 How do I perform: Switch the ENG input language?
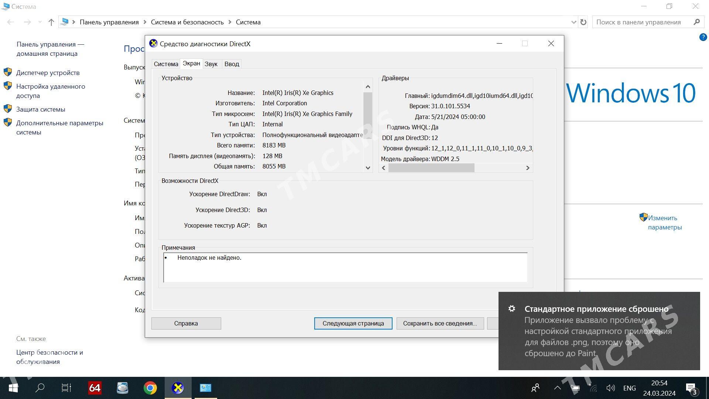tap(630, 388)
